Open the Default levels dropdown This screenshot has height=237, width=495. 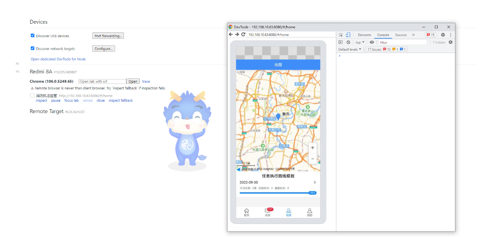click(350, 49)
